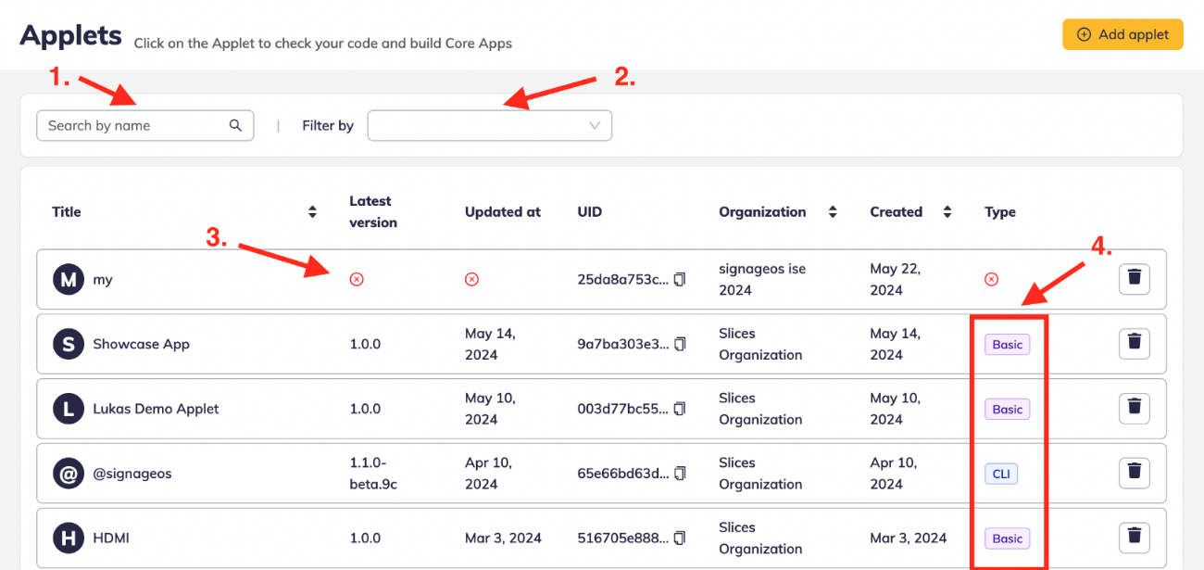Remove Lukas Demo Applet with trash icon
1204x570 pixels.
(x=1134, y=409)
